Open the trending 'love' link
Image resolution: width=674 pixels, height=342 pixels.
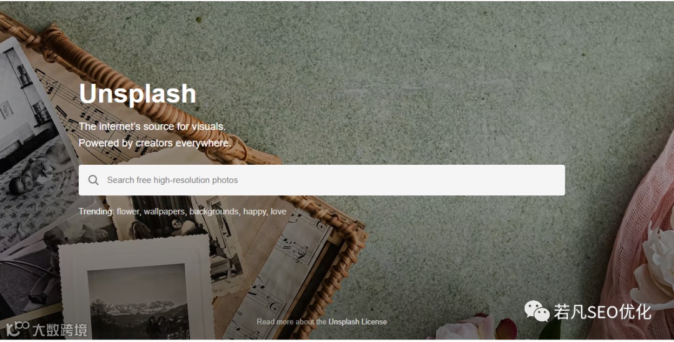278,212
